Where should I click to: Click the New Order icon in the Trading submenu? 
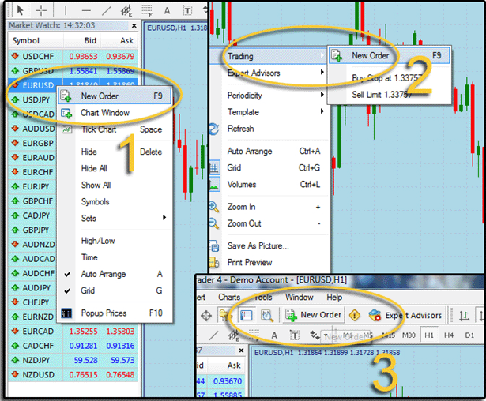click(337, 56)
